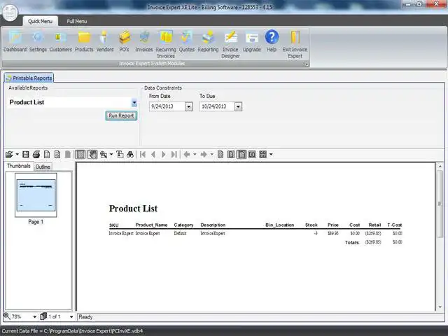Click the zoom magnifier icon in status bar
448x336 pixels.
(7, 316)
